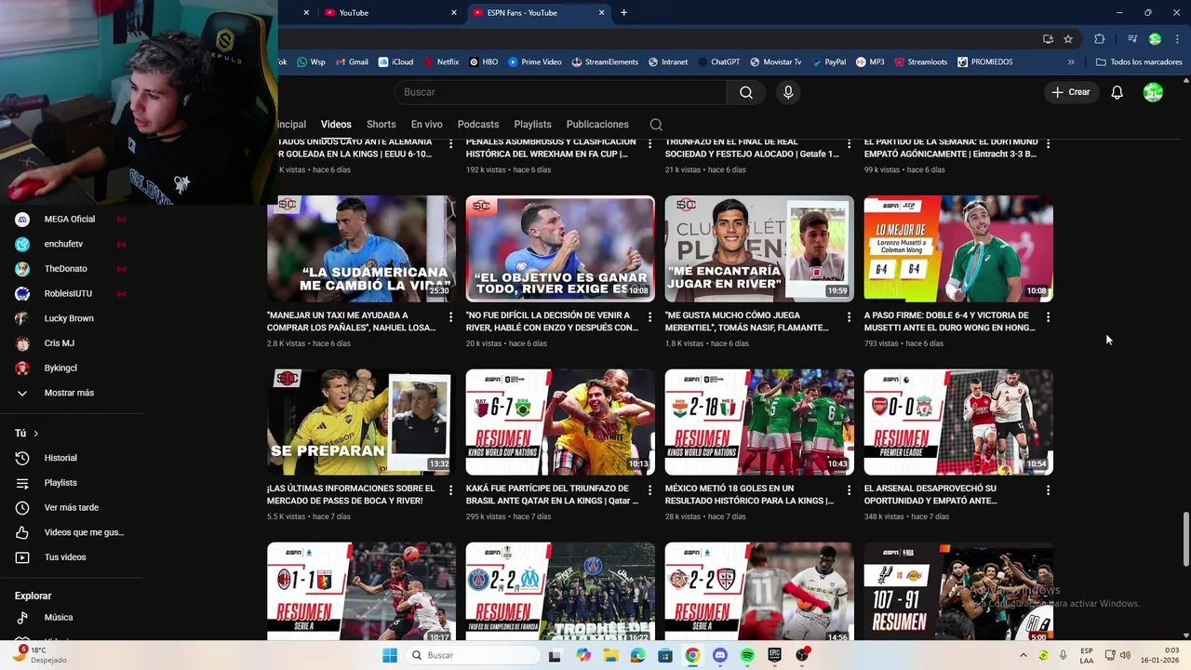Start voice search with microphone icon
Image resolution: width=1191 pixels, height=670 pixels.
pyautogui.click(x=788, y=92)
